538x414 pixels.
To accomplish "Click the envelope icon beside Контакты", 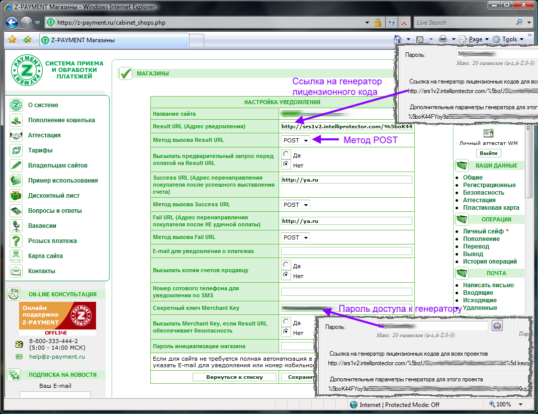I will (16, 271).
